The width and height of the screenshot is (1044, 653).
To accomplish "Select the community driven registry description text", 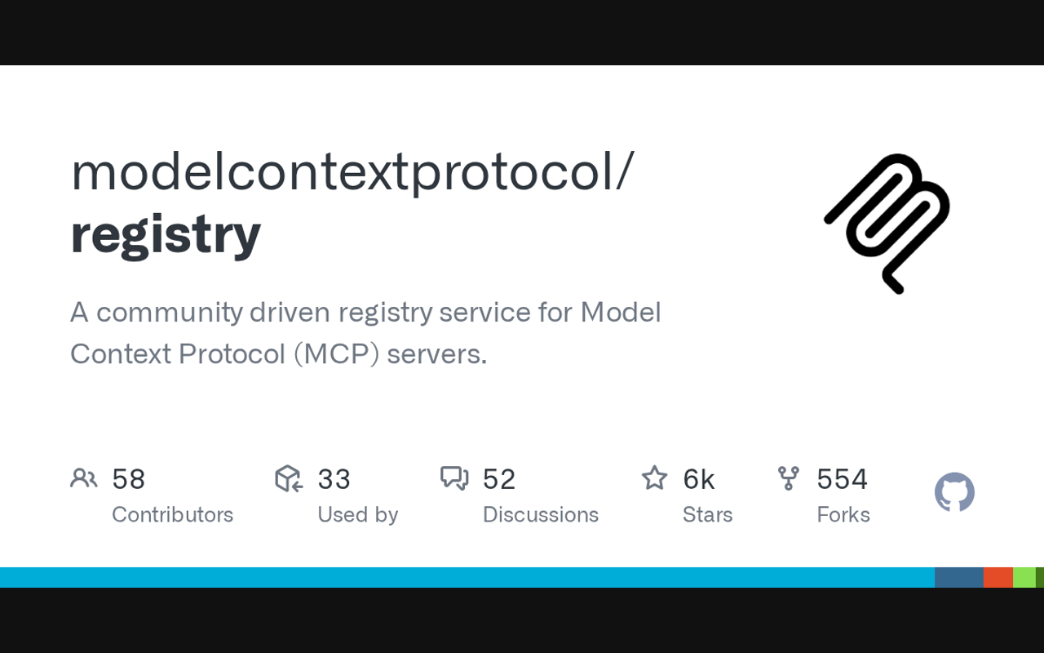I will (x=365, y=332).
